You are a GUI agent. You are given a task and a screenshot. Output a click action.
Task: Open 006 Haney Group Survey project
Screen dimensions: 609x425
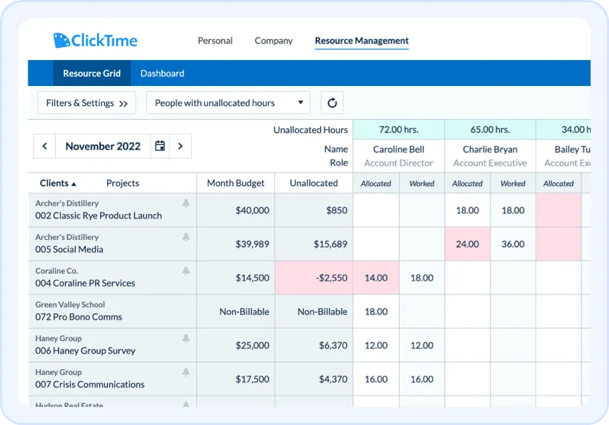(85, 351)
